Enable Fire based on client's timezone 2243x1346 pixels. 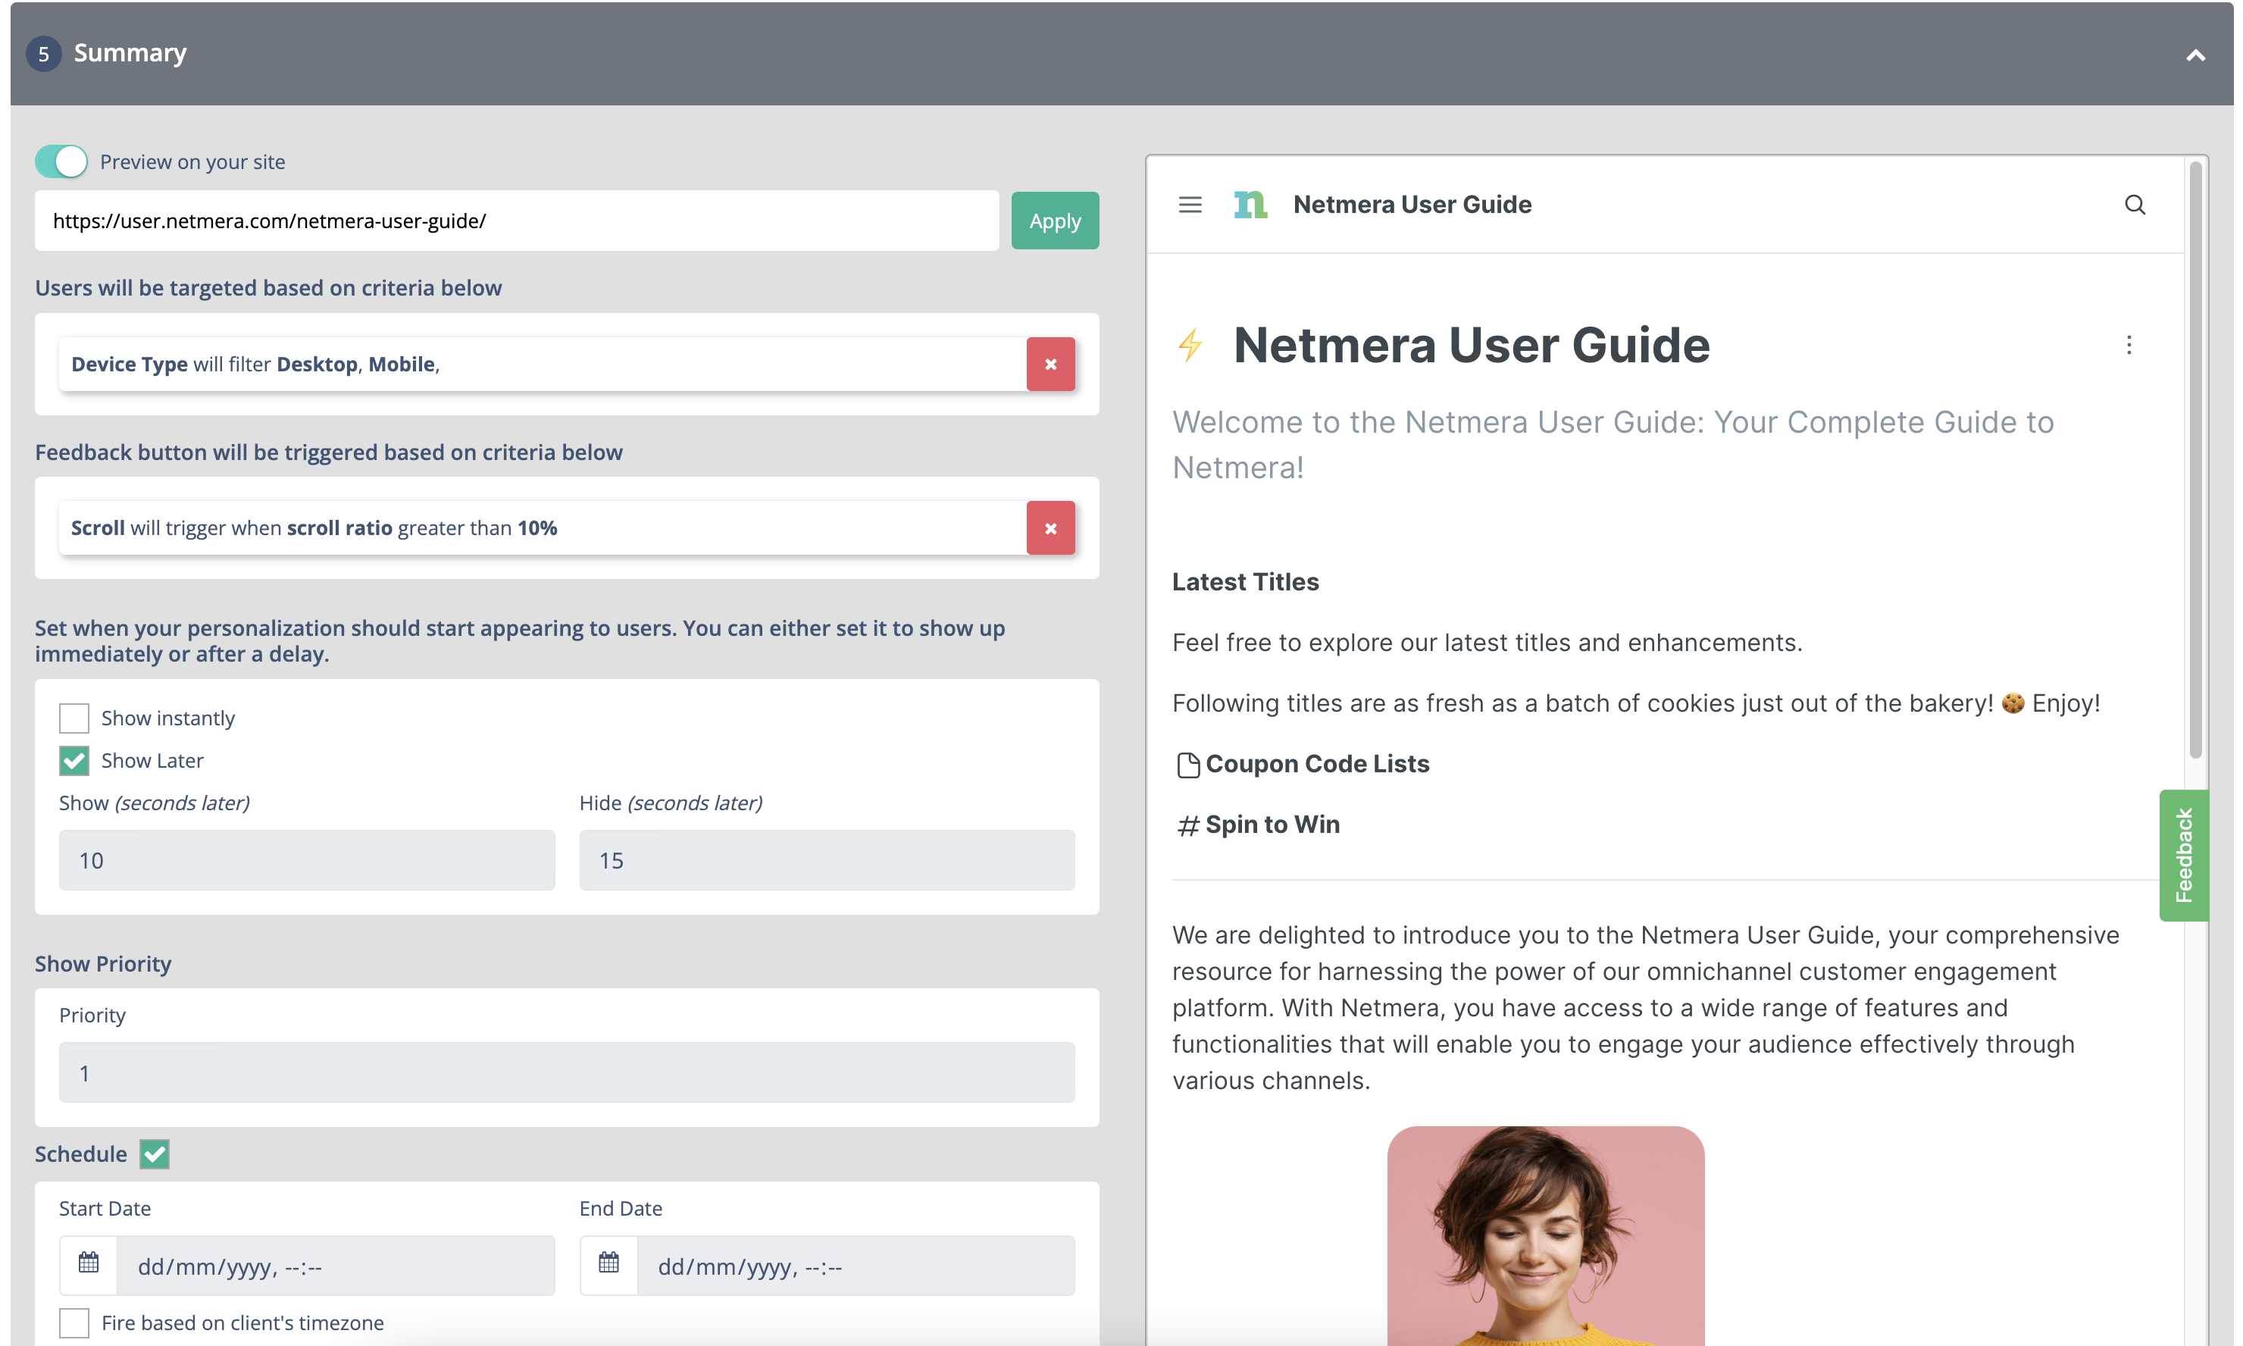[x=74, y=1323]
